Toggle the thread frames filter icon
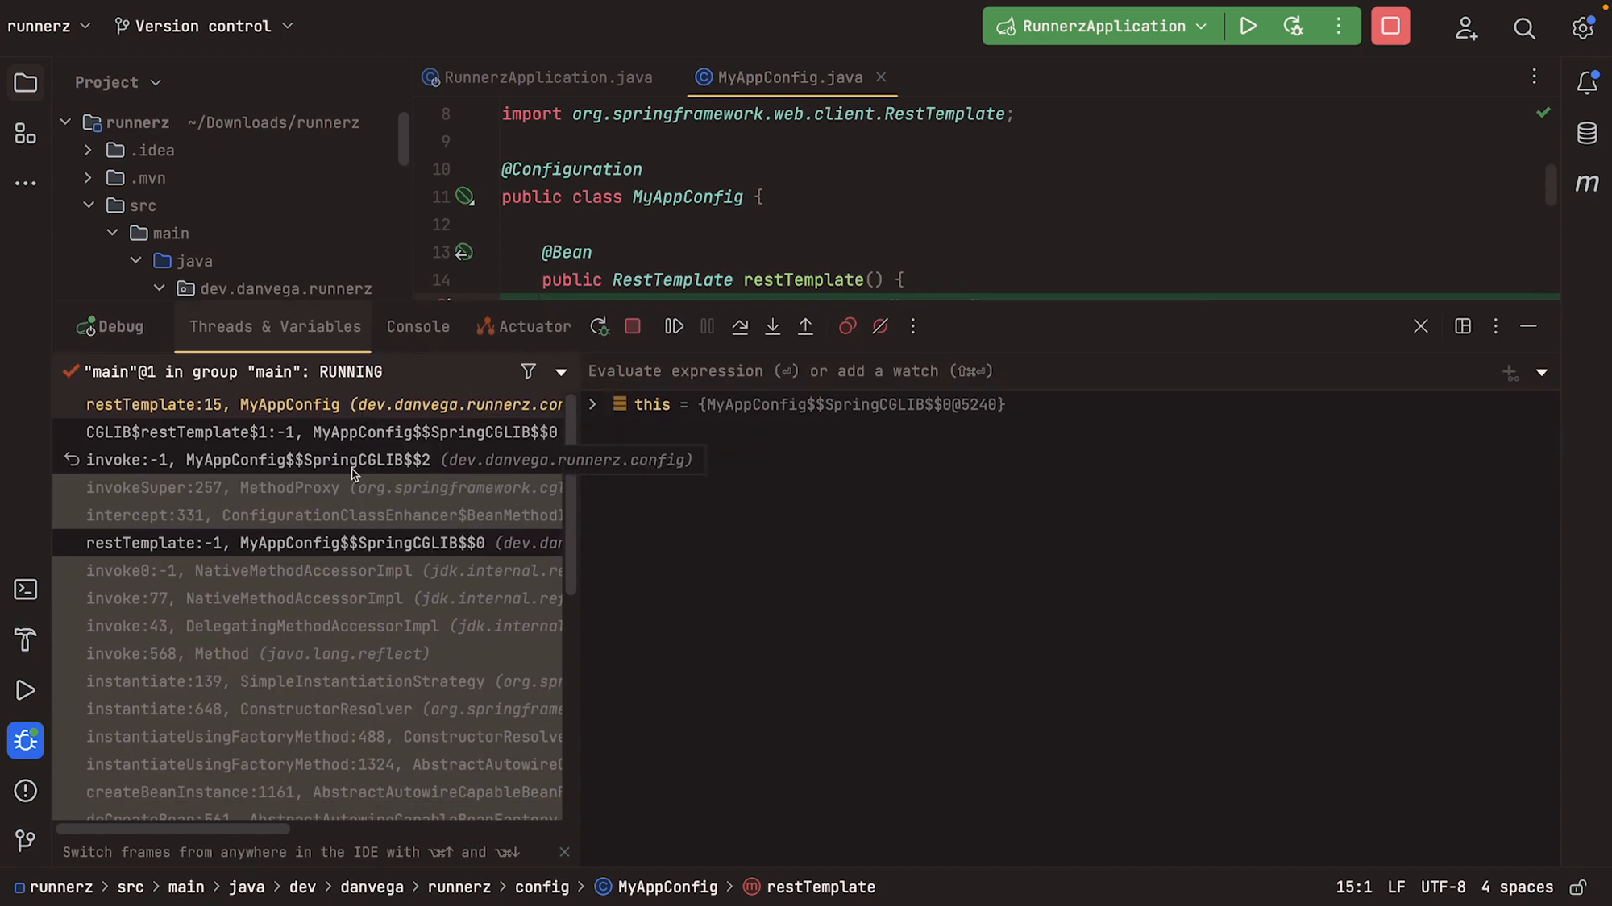Screen dimensions: 1612x906 click(528, 371)
